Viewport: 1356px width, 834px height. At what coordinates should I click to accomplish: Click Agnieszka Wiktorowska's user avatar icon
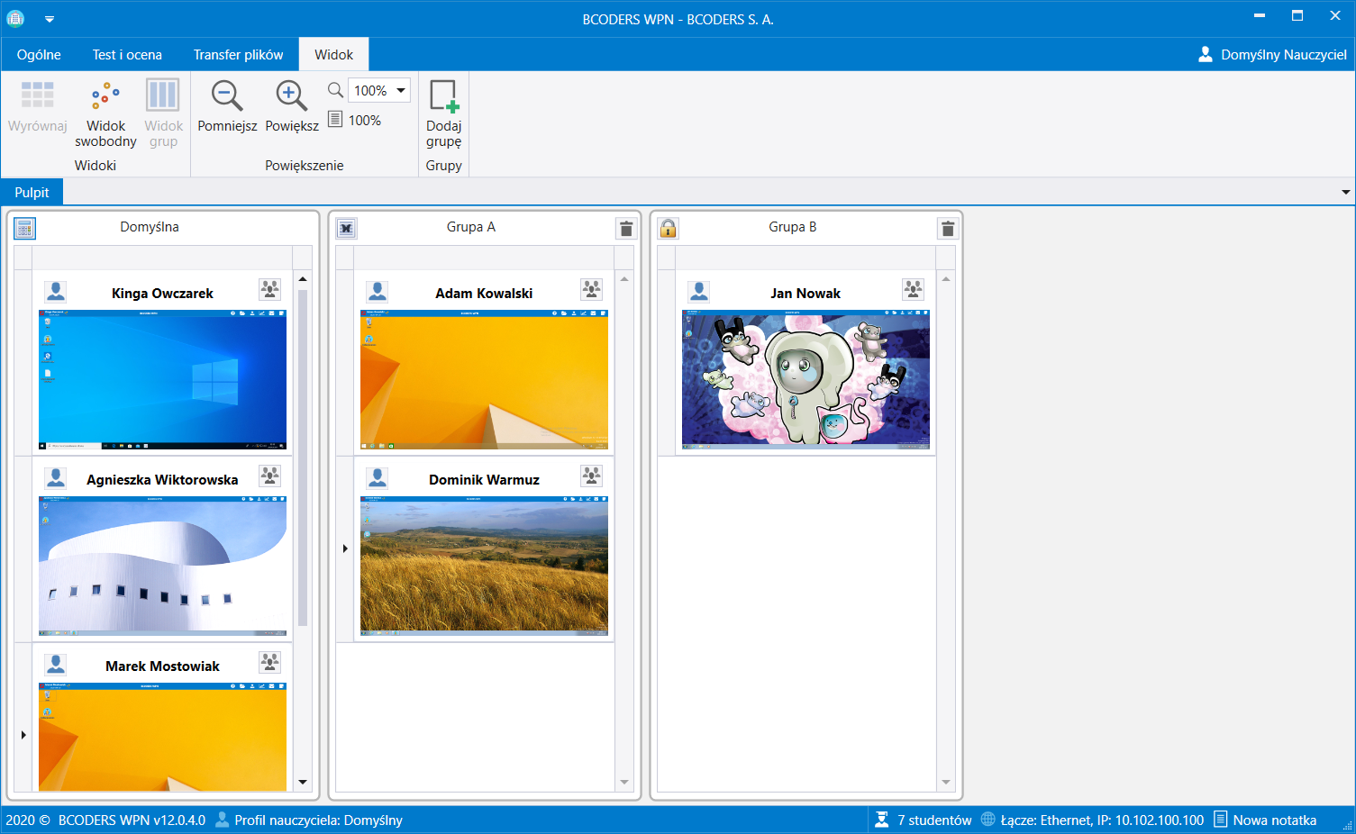pyautogui.click(x=56, y=477)
